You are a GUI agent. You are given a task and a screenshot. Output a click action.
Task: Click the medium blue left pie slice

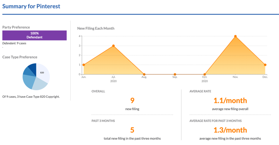(28, 81)
